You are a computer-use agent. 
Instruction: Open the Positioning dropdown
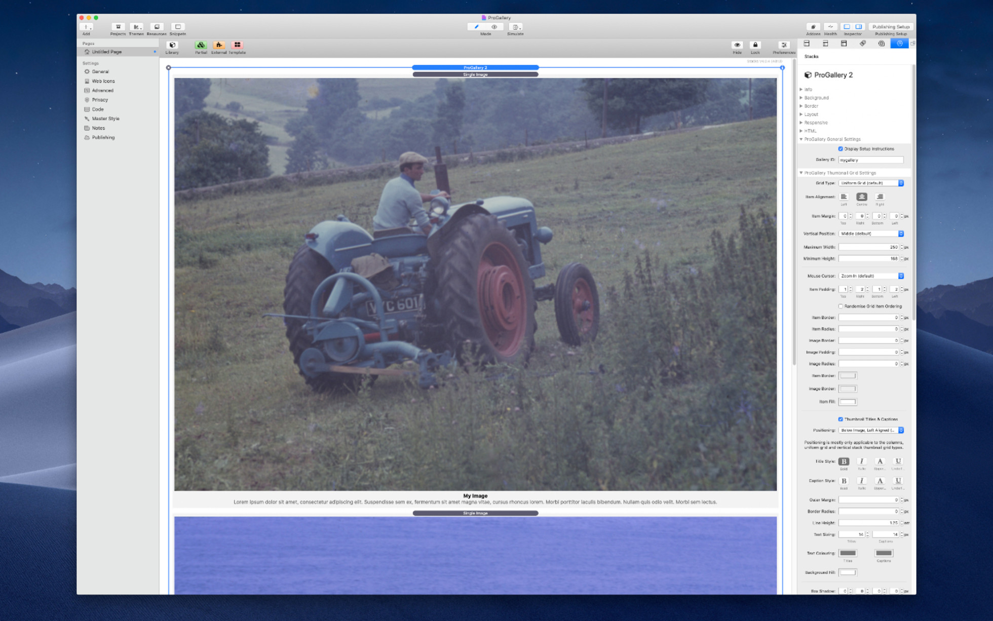pyautogui.click(x=871, y=431)
